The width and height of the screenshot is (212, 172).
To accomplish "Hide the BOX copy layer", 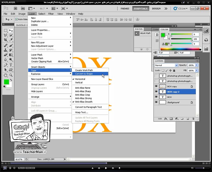I will [156, 86].
